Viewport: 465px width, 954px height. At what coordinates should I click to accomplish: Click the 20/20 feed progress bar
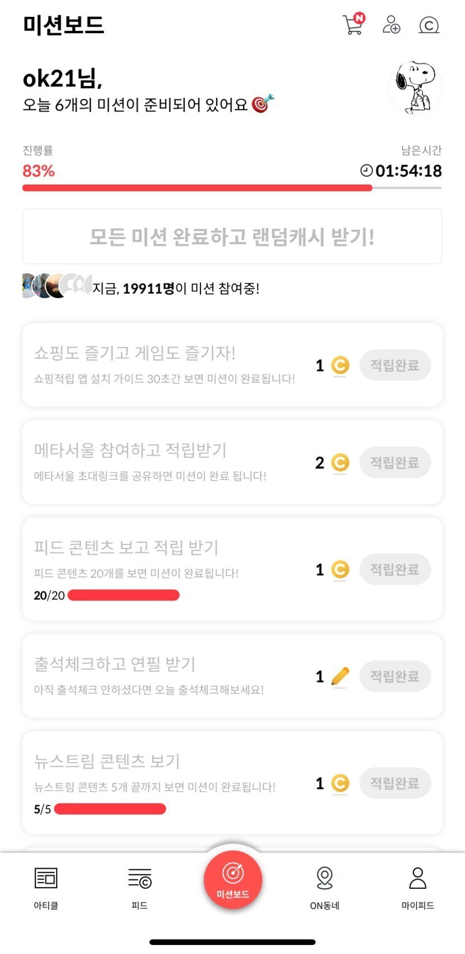click(123, 595)
